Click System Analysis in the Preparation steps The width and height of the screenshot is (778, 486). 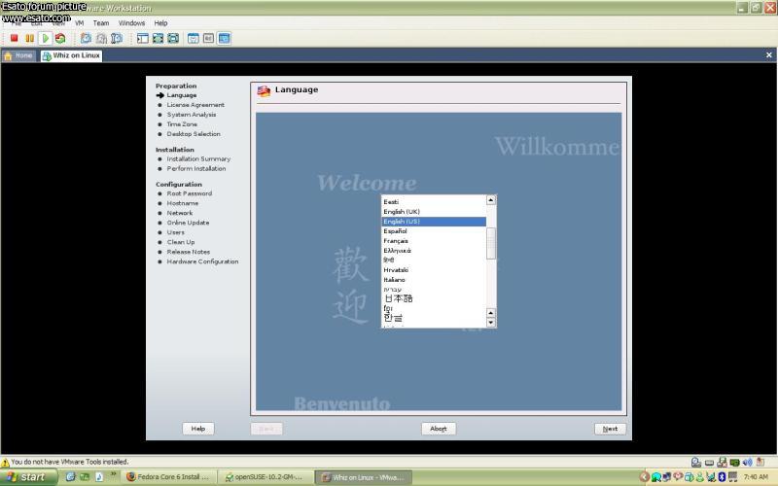(192, 115)
